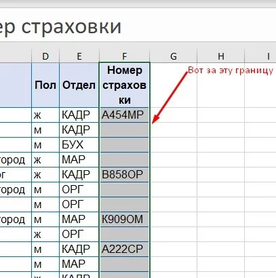Click the КАДР cell beside A222CP
Image resolution: width=276 pixels, height=278 pixels.
[79, 249]
